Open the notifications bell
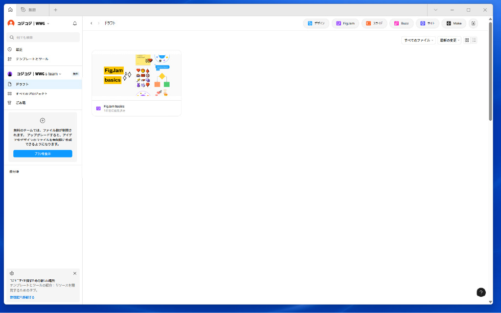The image size is (501, 313). pos(75,23)
